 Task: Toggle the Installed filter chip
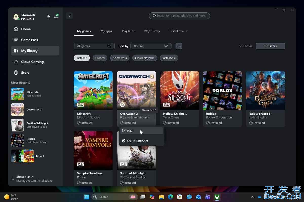point(82,58)
